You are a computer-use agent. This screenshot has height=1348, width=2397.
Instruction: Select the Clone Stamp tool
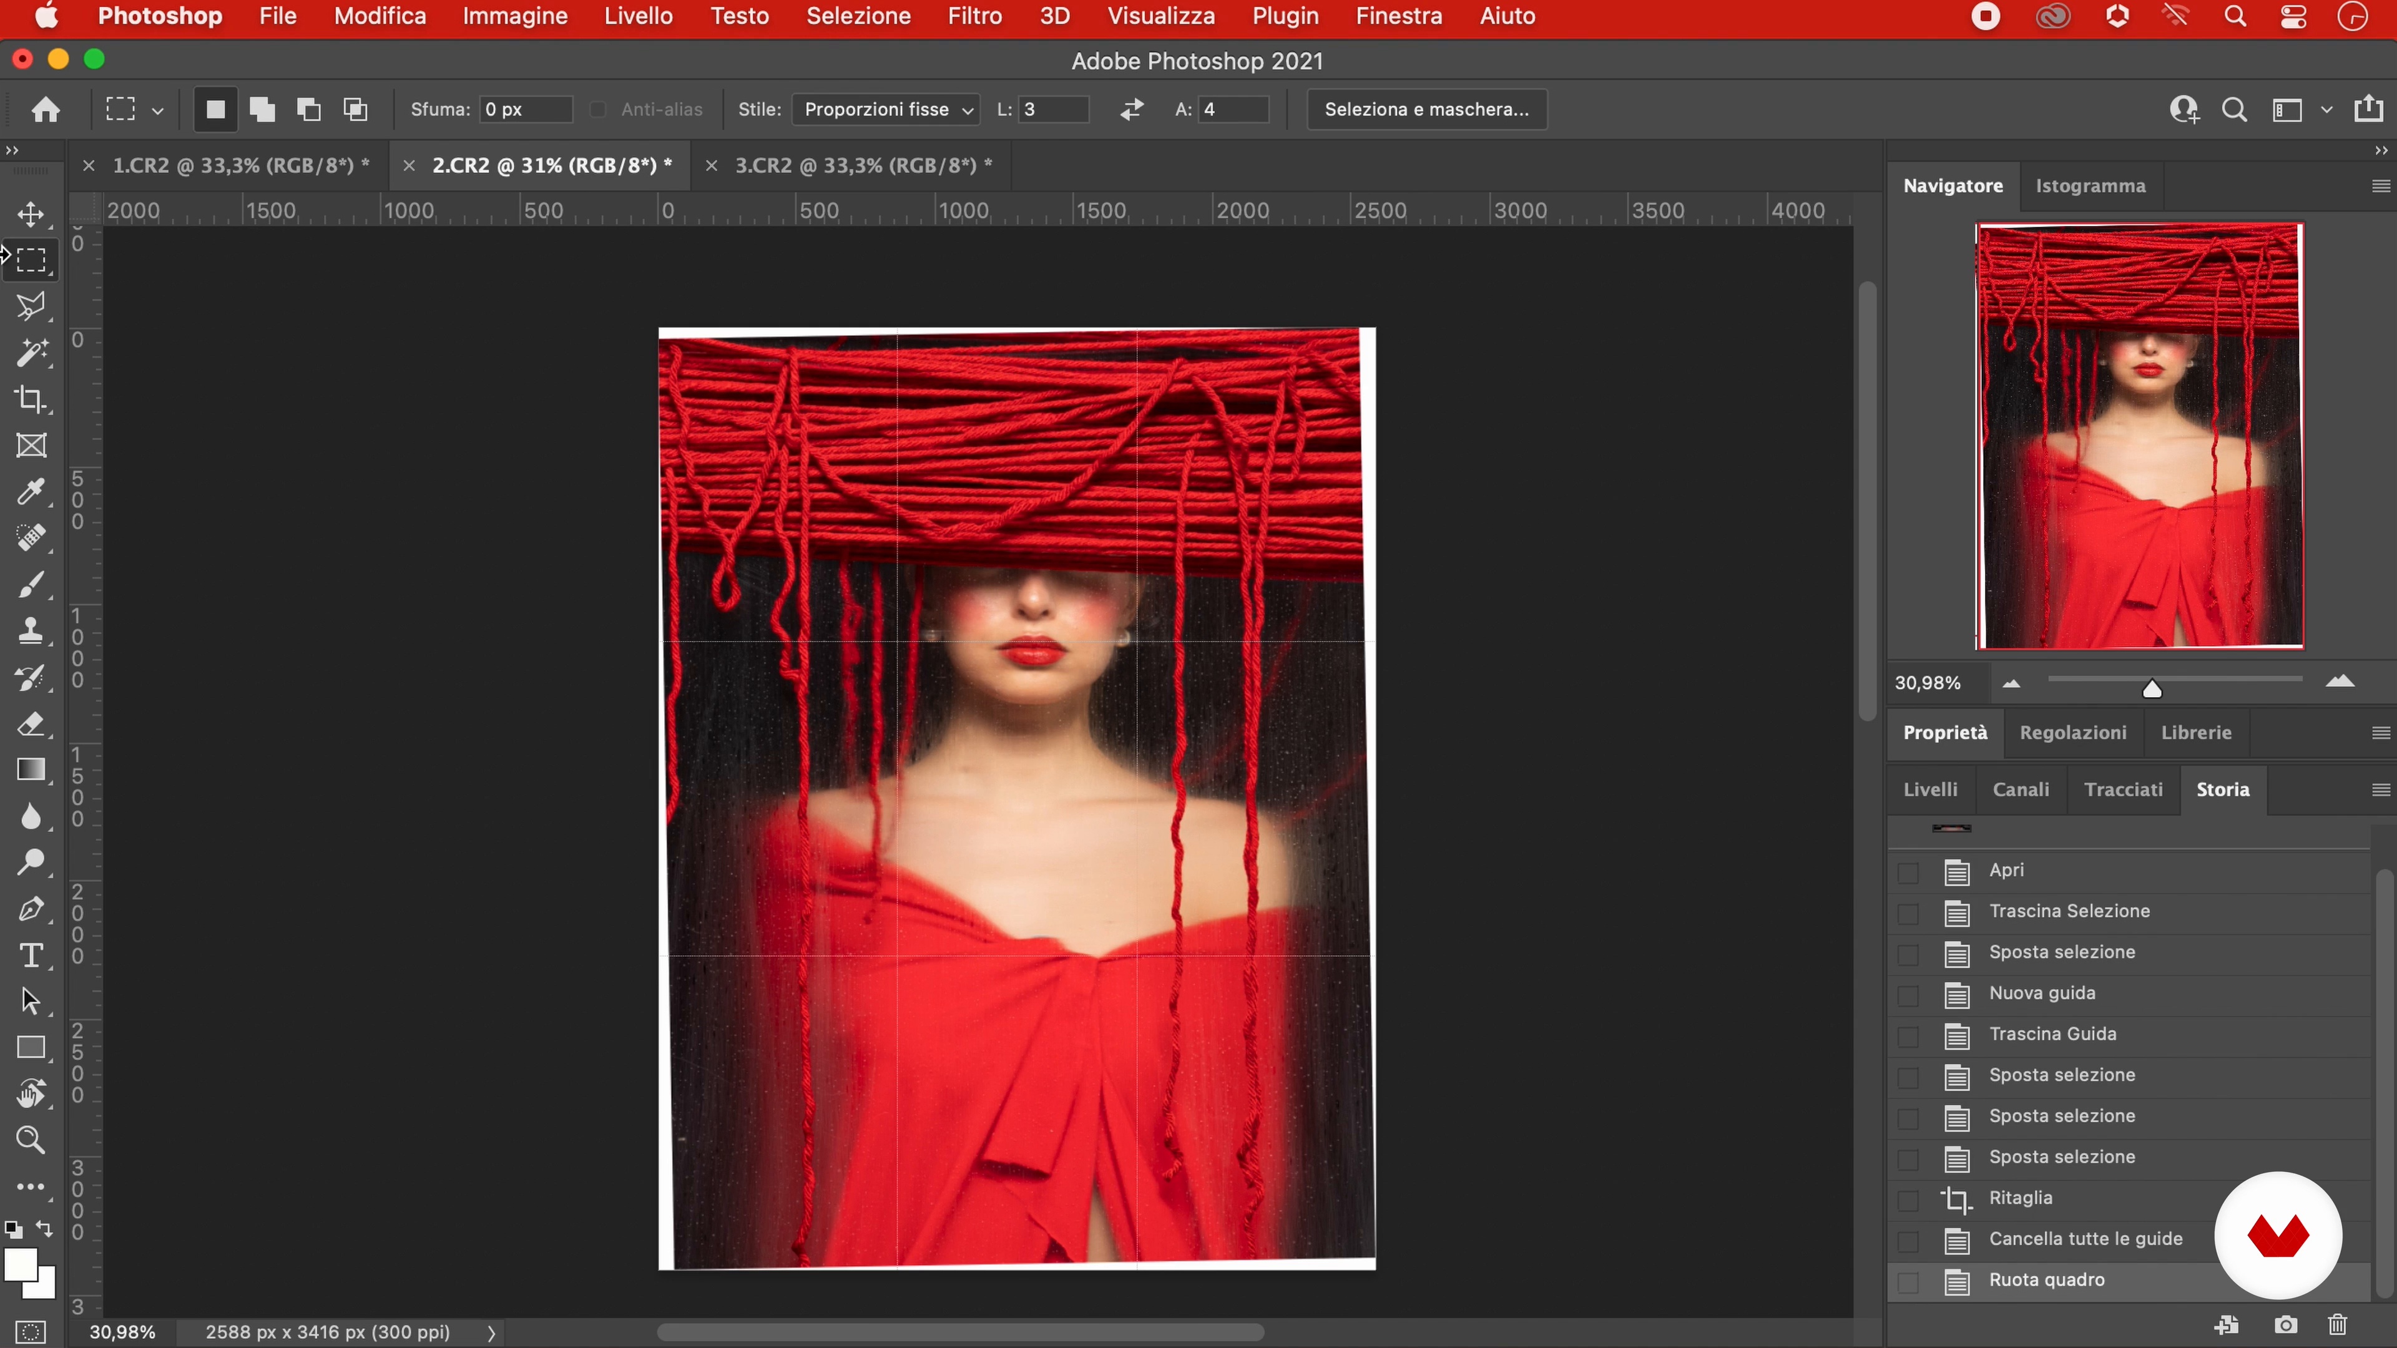[x=31, y=631]
